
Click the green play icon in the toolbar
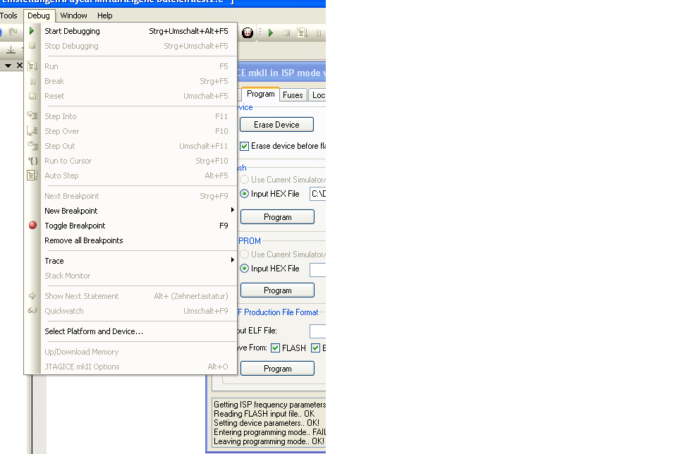[x=271, y=33]
